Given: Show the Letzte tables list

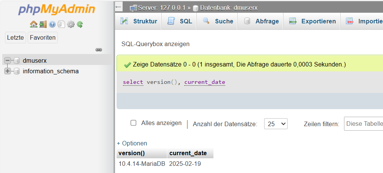Looking at the screenshot, I should point(16,37).
